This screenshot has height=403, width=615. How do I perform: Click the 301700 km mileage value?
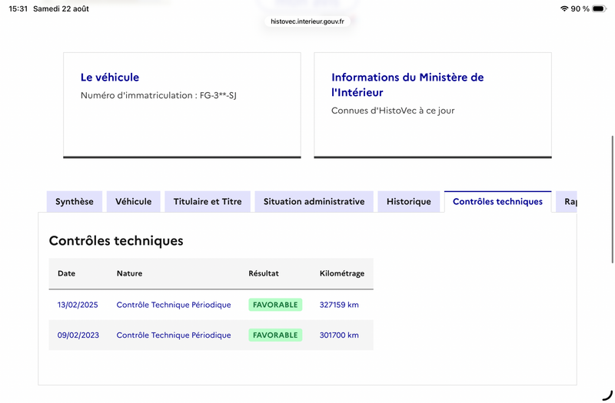[x=339, y=335]
